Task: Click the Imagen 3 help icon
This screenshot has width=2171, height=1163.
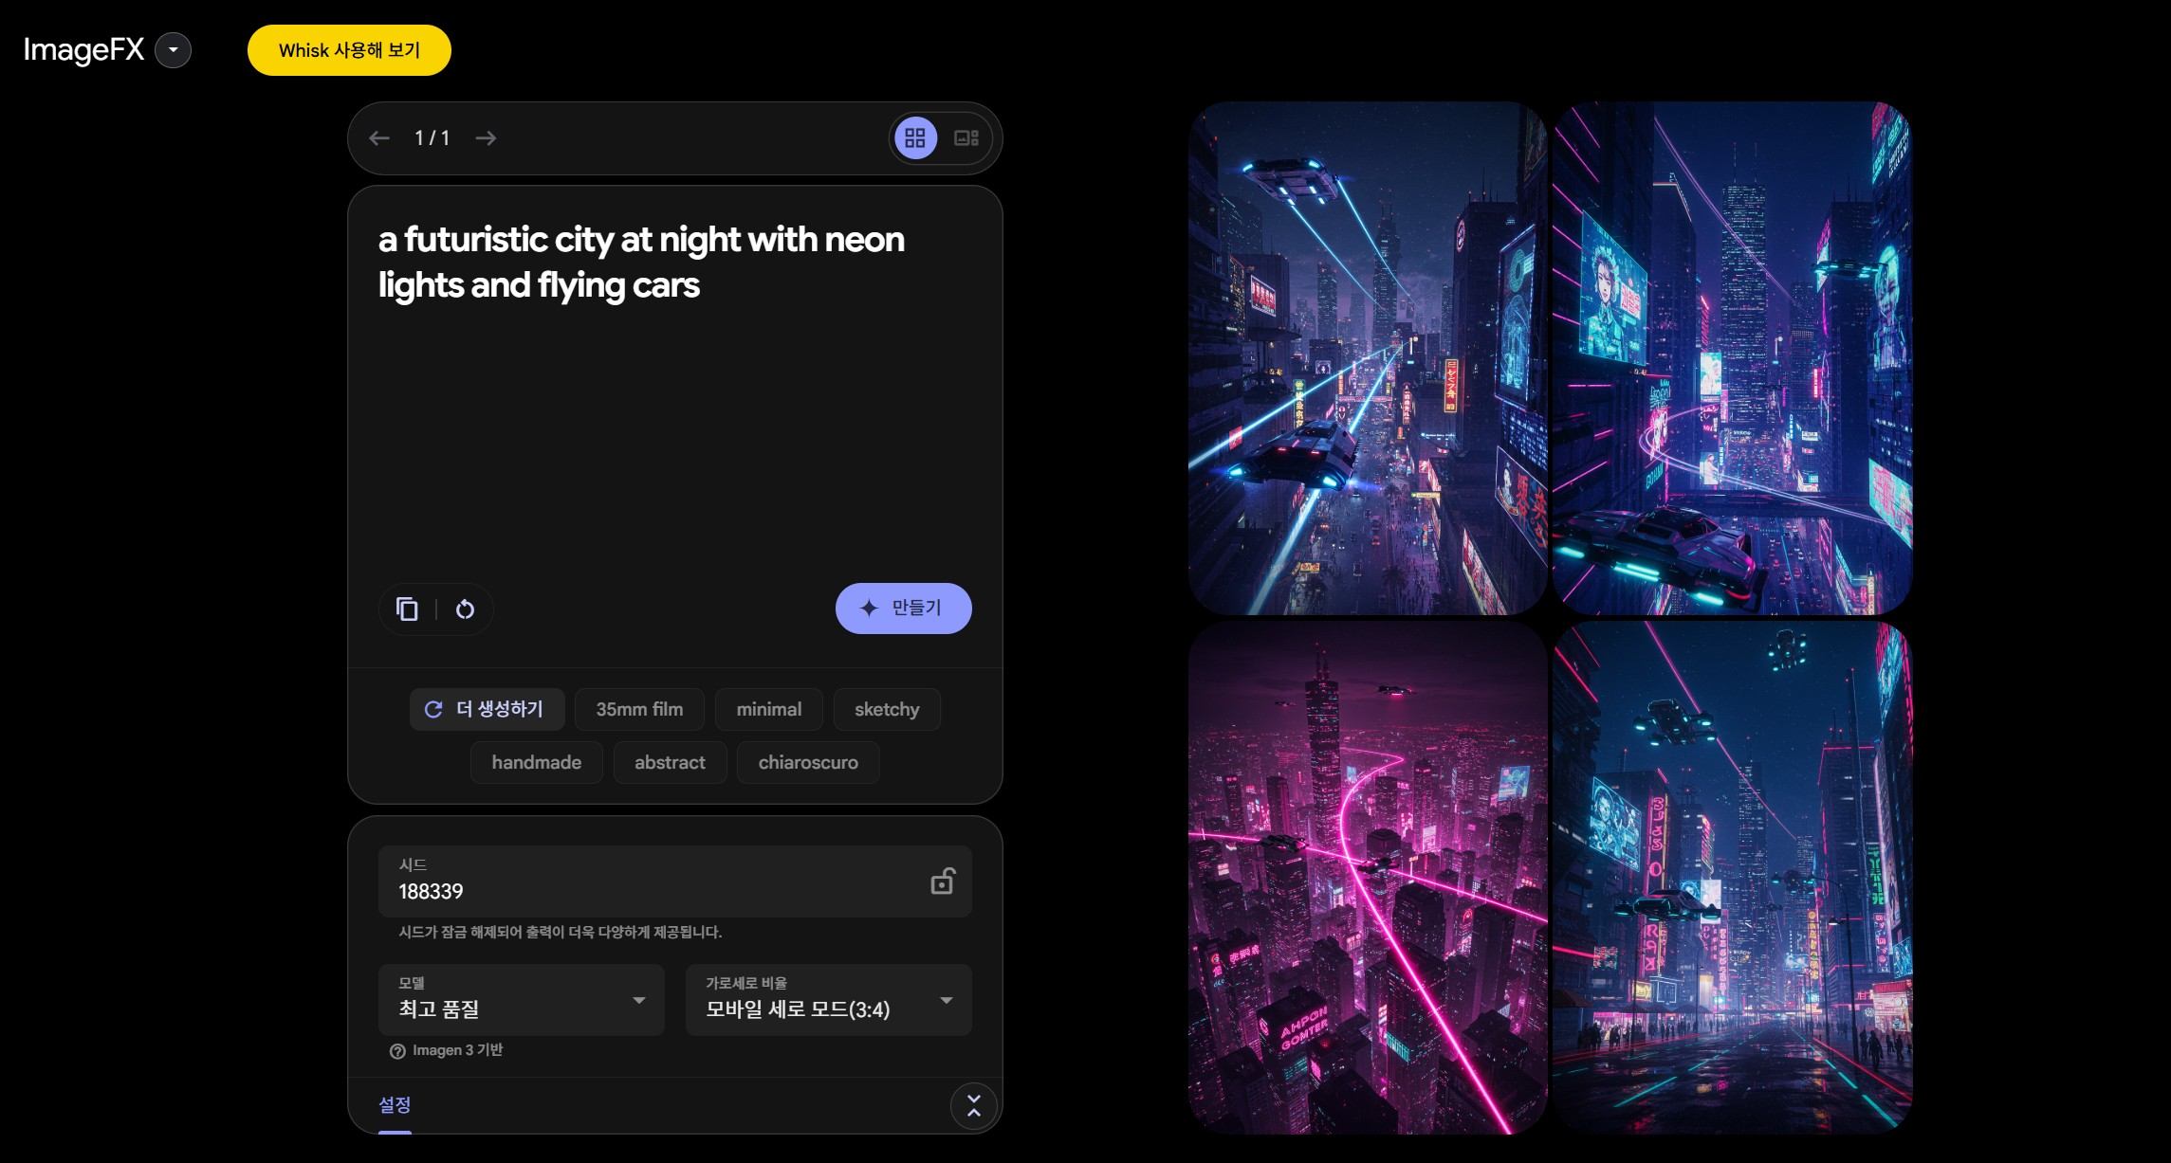Action: tap(396, 1050)
